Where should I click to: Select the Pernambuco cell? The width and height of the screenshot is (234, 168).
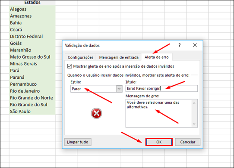(x=32, y=84)
